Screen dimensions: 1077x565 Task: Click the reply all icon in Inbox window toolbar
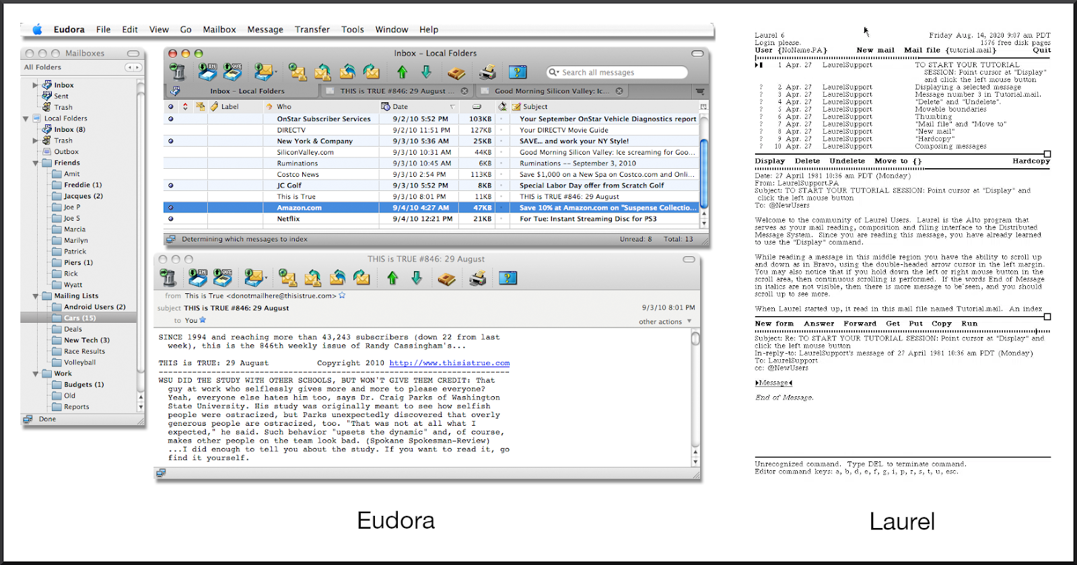[347, 71]
